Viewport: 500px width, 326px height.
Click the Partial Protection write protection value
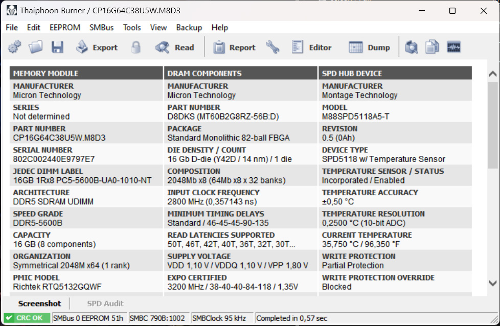click(353, 266)
